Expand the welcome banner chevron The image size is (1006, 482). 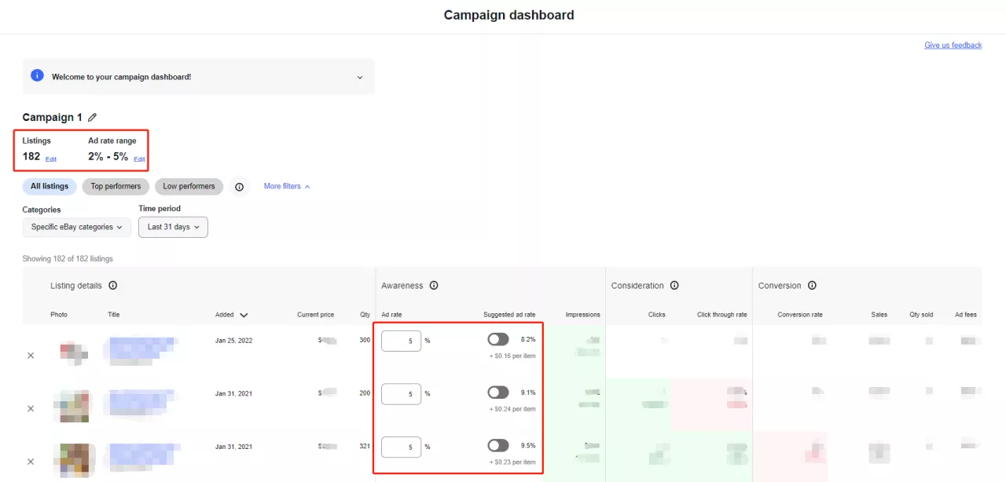360,77
